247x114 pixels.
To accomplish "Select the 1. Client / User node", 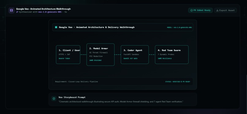I will 68,55.
